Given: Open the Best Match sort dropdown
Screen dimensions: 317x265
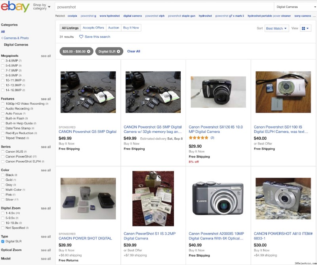Looking at the screenshot, I should 277,28.
